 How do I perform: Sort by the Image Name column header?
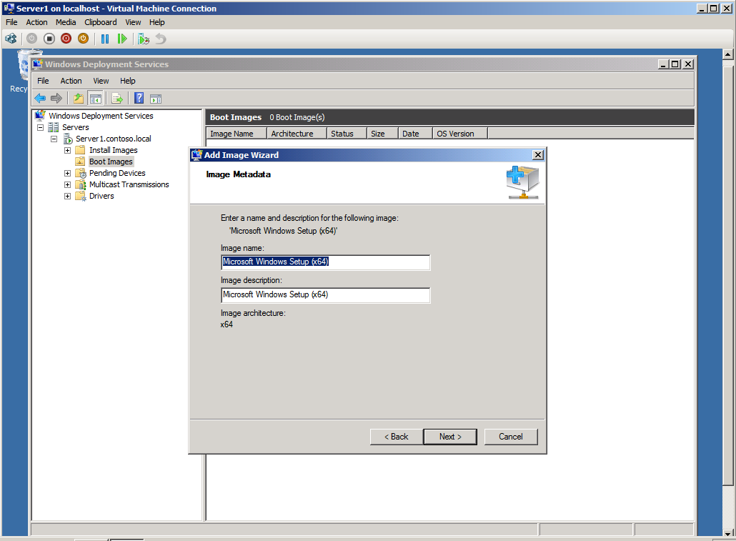click(x=236, y=134)
